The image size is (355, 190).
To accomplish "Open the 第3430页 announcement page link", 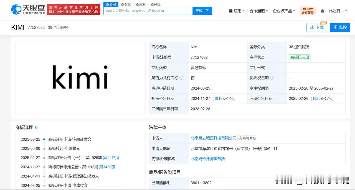I will point(107,167).
